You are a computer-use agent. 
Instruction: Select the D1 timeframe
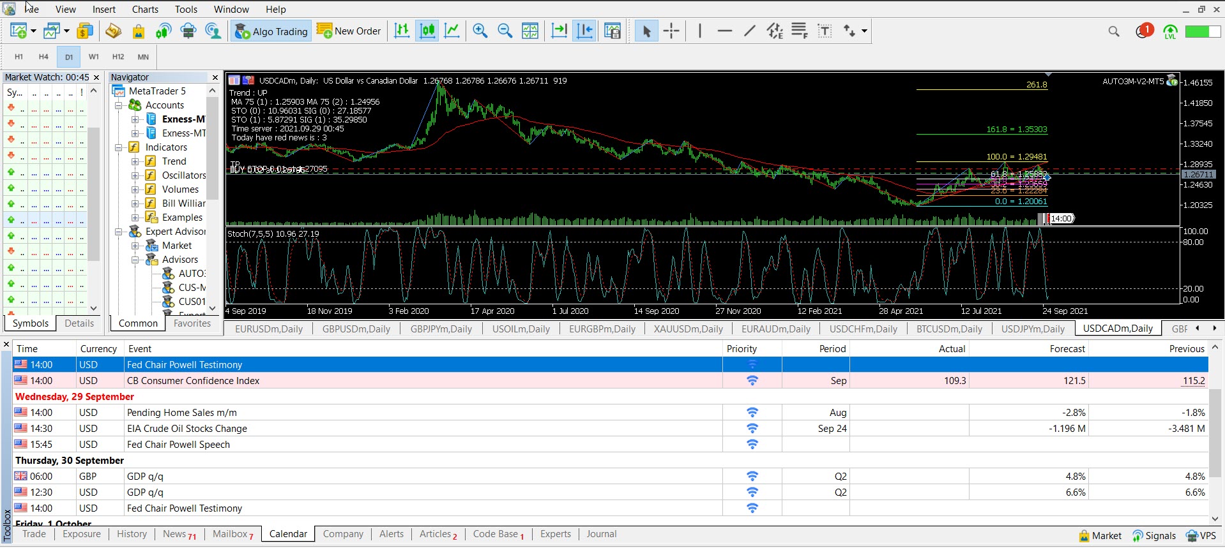pyautogui.click(x=69, y=57)
